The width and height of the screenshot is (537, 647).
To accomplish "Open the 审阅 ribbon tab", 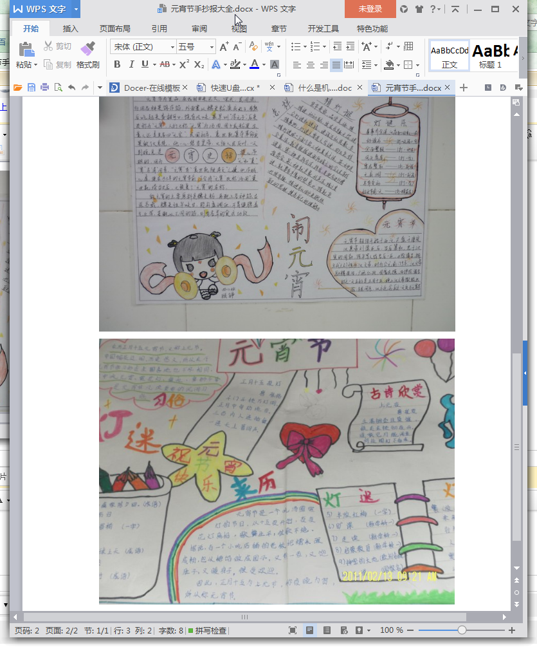I will [x=199, y=28].
